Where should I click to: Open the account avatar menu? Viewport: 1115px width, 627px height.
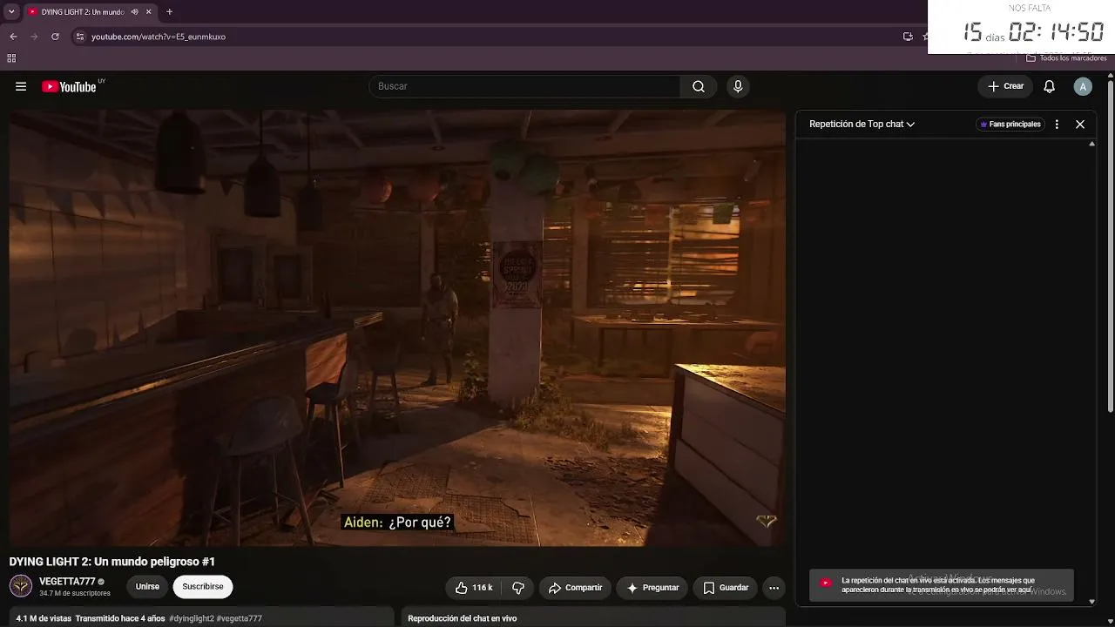(x=1083, y=86)
